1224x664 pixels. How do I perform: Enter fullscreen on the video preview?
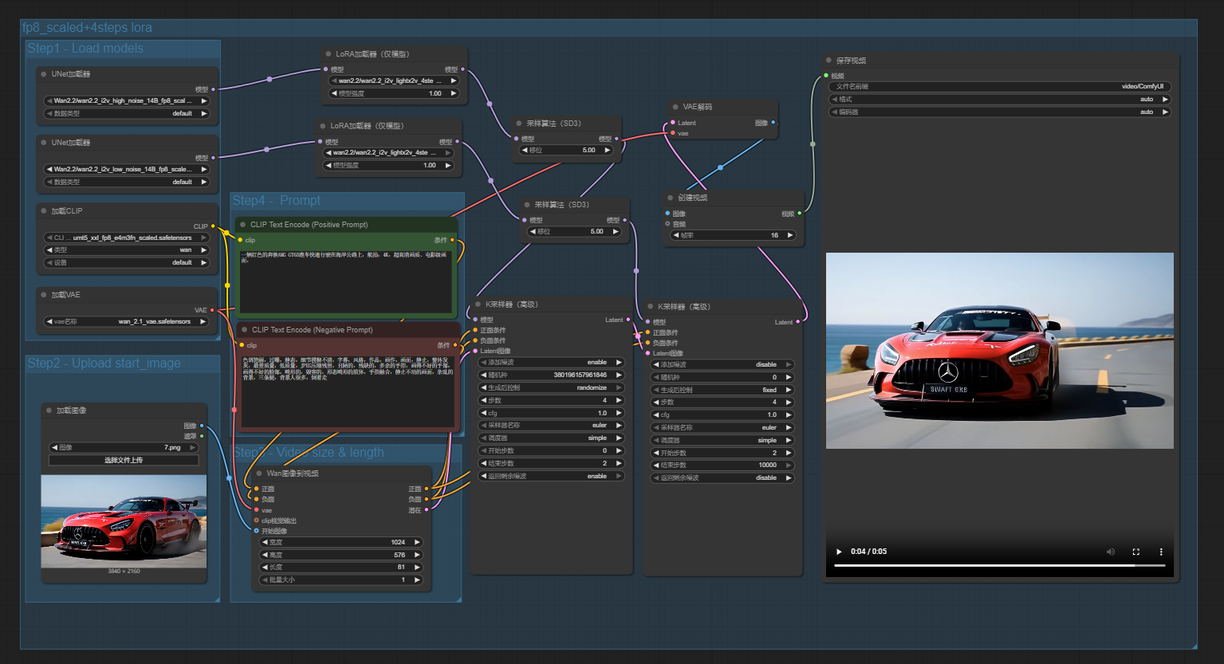[x=1136, y=552]
